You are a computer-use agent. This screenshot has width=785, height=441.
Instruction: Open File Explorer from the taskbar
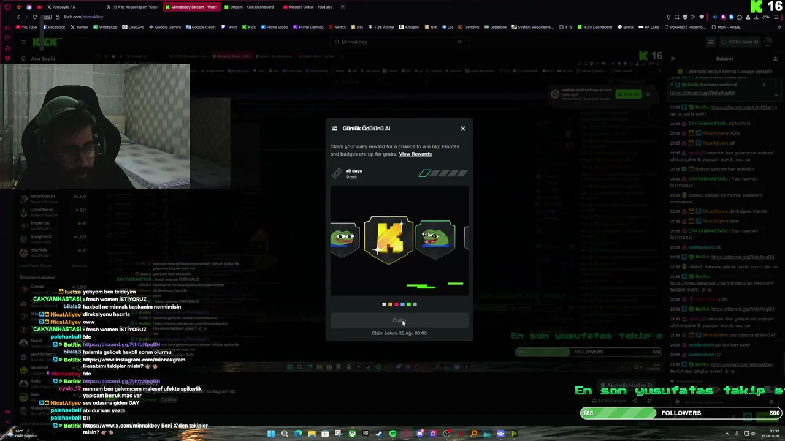pos(312,434)
